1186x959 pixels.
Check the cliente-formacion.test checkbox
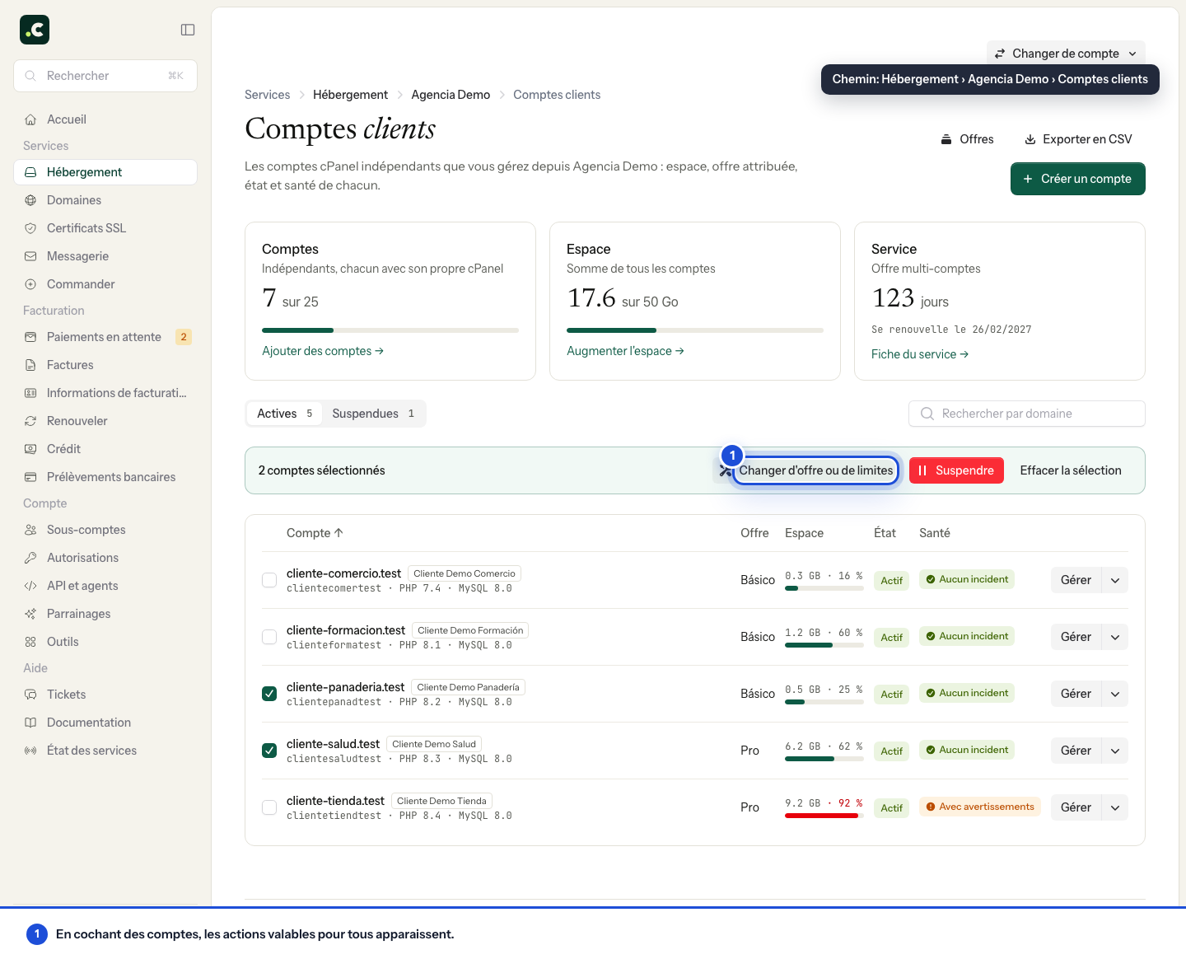pyautogui.click(x=269, y=637)
